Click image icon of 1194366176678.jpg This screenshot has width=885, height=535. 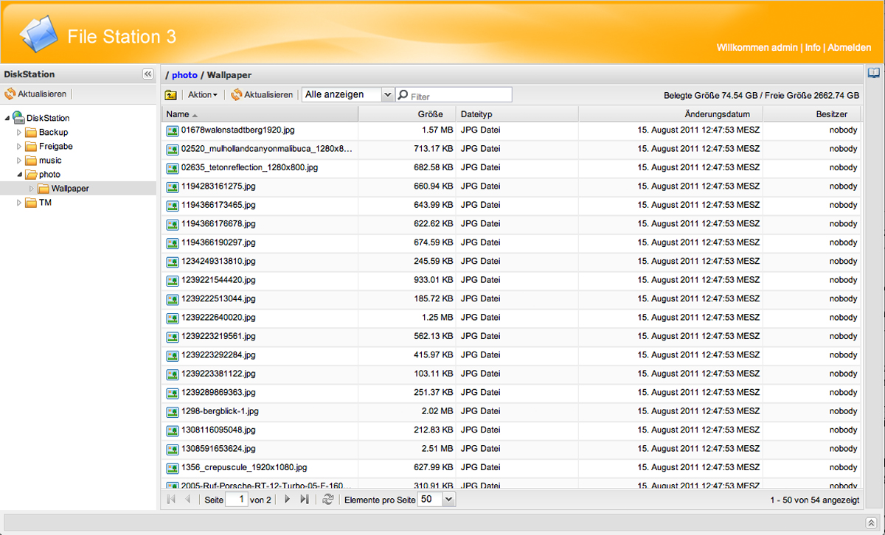pyautogui.click(x=173, y=224)
